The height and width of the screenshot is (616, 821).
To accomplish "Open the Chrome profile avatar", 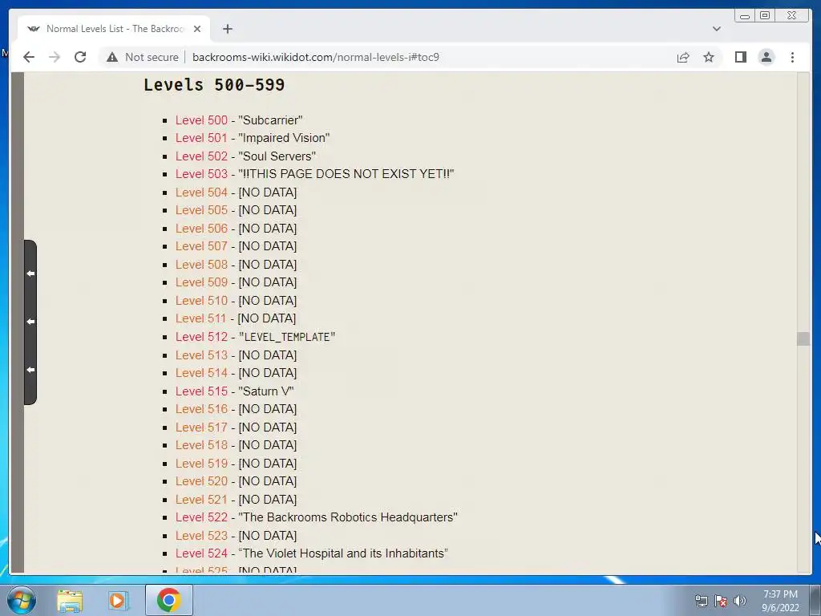I will (x=766, y=57).
